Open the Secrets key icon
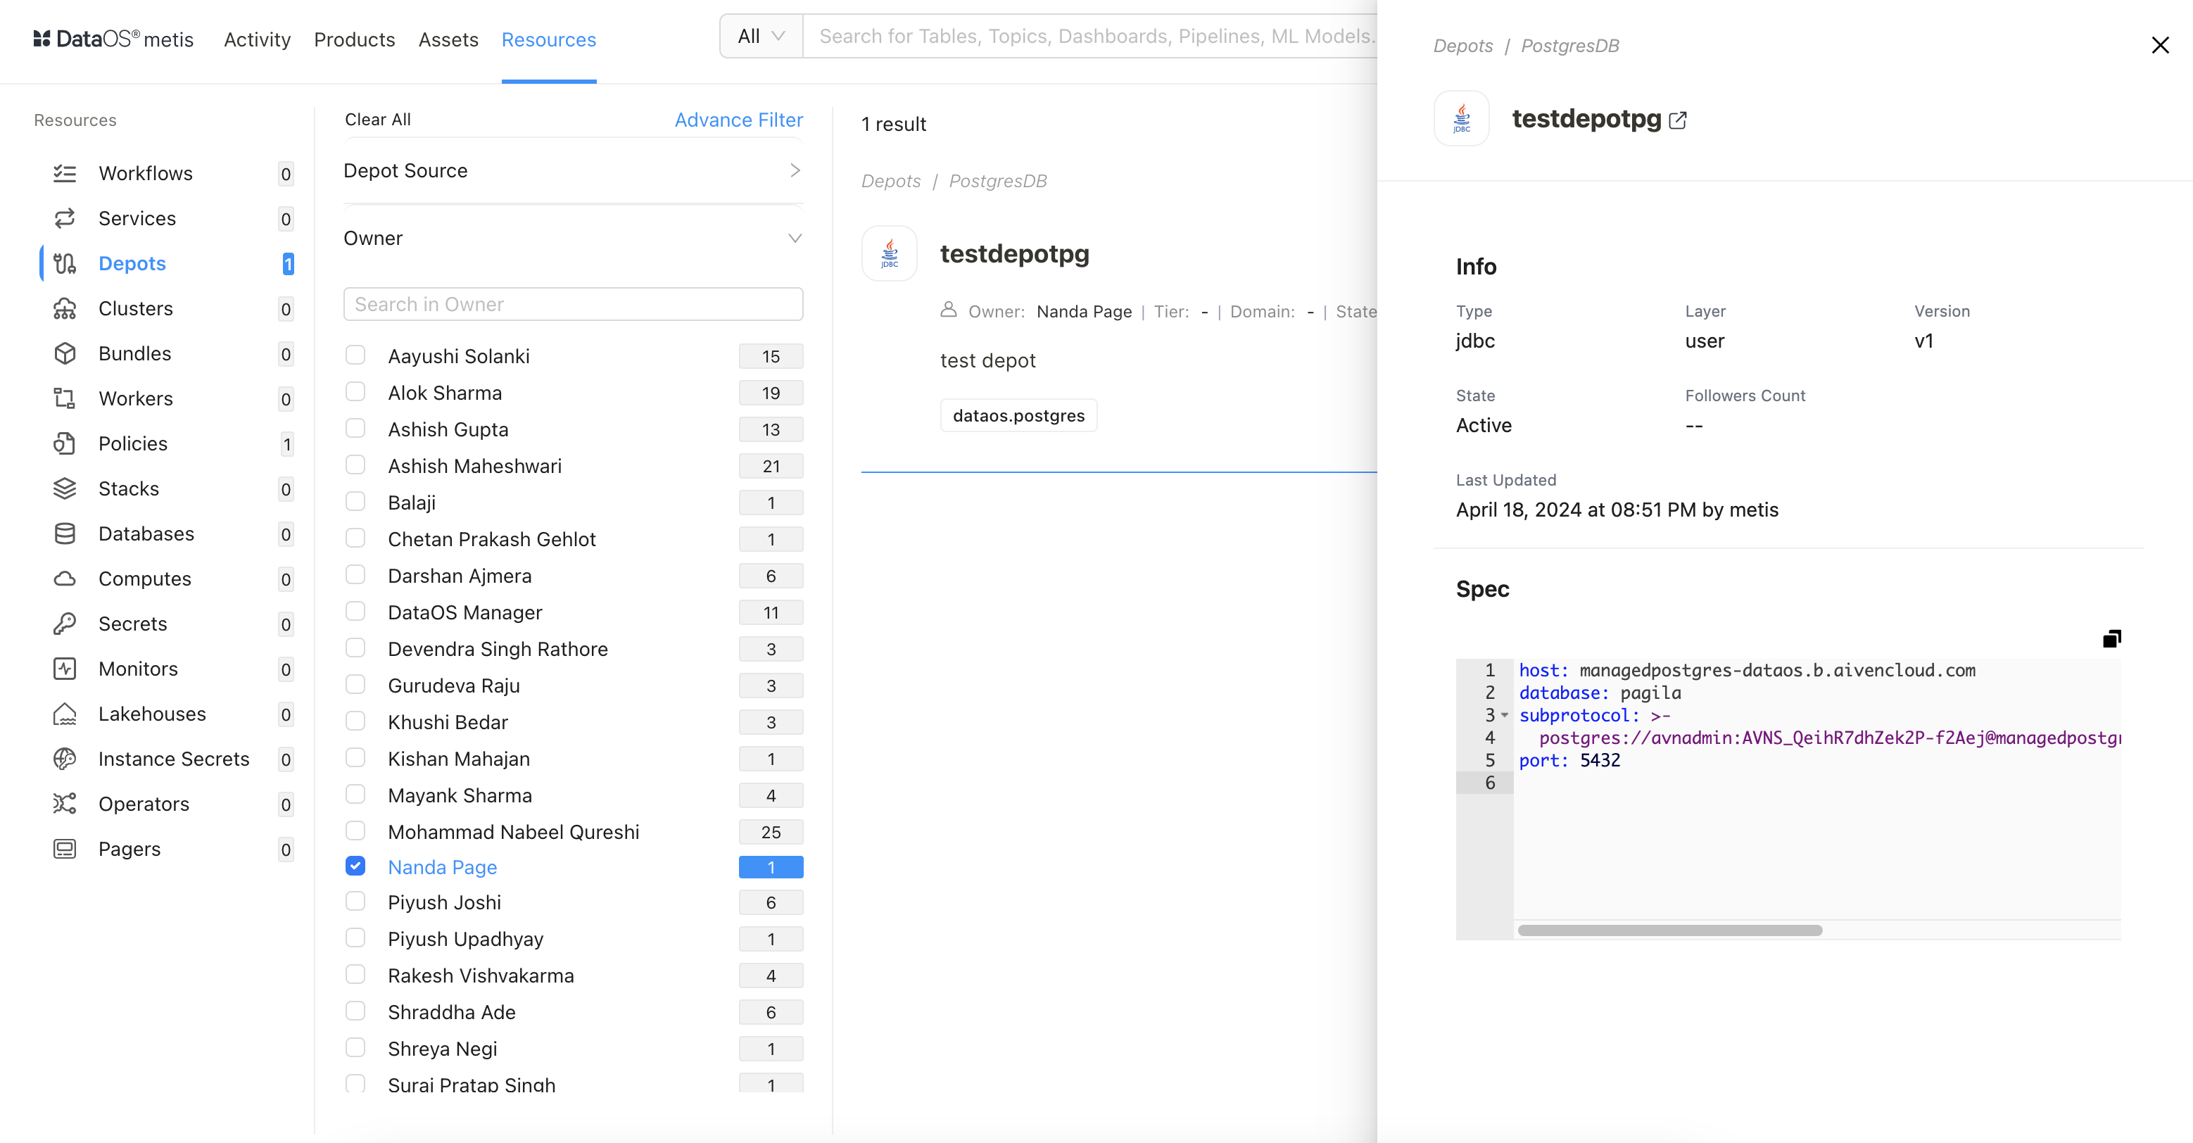The image size is (2193, 1143). (x=65, y=625)
